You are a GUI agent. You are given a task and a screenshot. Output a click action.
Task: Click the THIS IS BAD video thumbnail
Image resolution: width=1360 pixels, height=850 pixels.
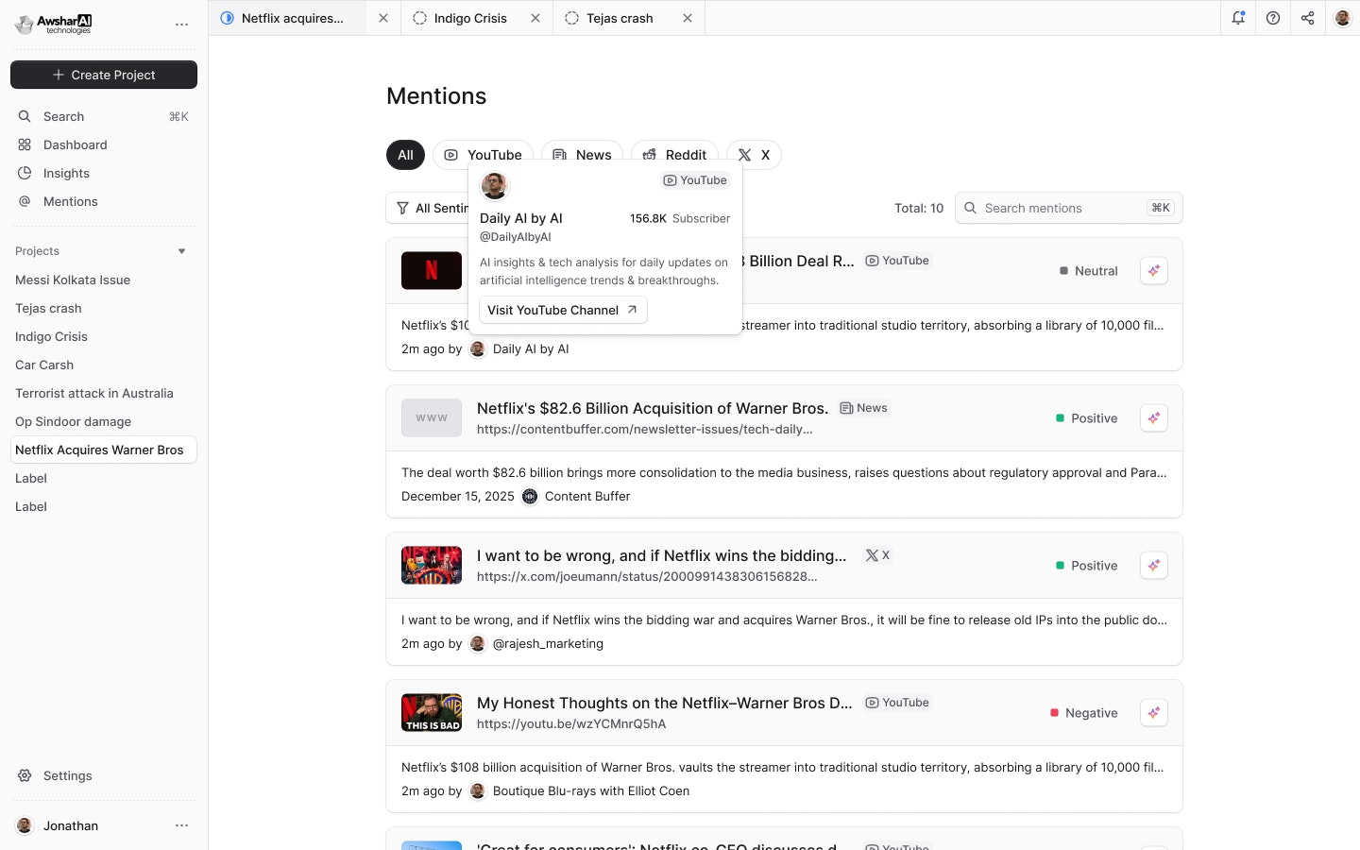[x=432, y=713]
